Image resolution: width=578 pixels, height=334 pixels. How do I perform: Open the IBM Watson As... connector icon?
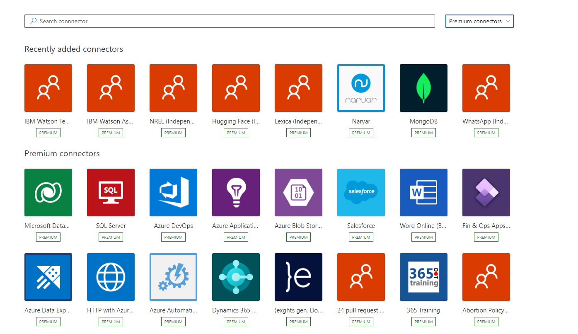coord(111,88)
